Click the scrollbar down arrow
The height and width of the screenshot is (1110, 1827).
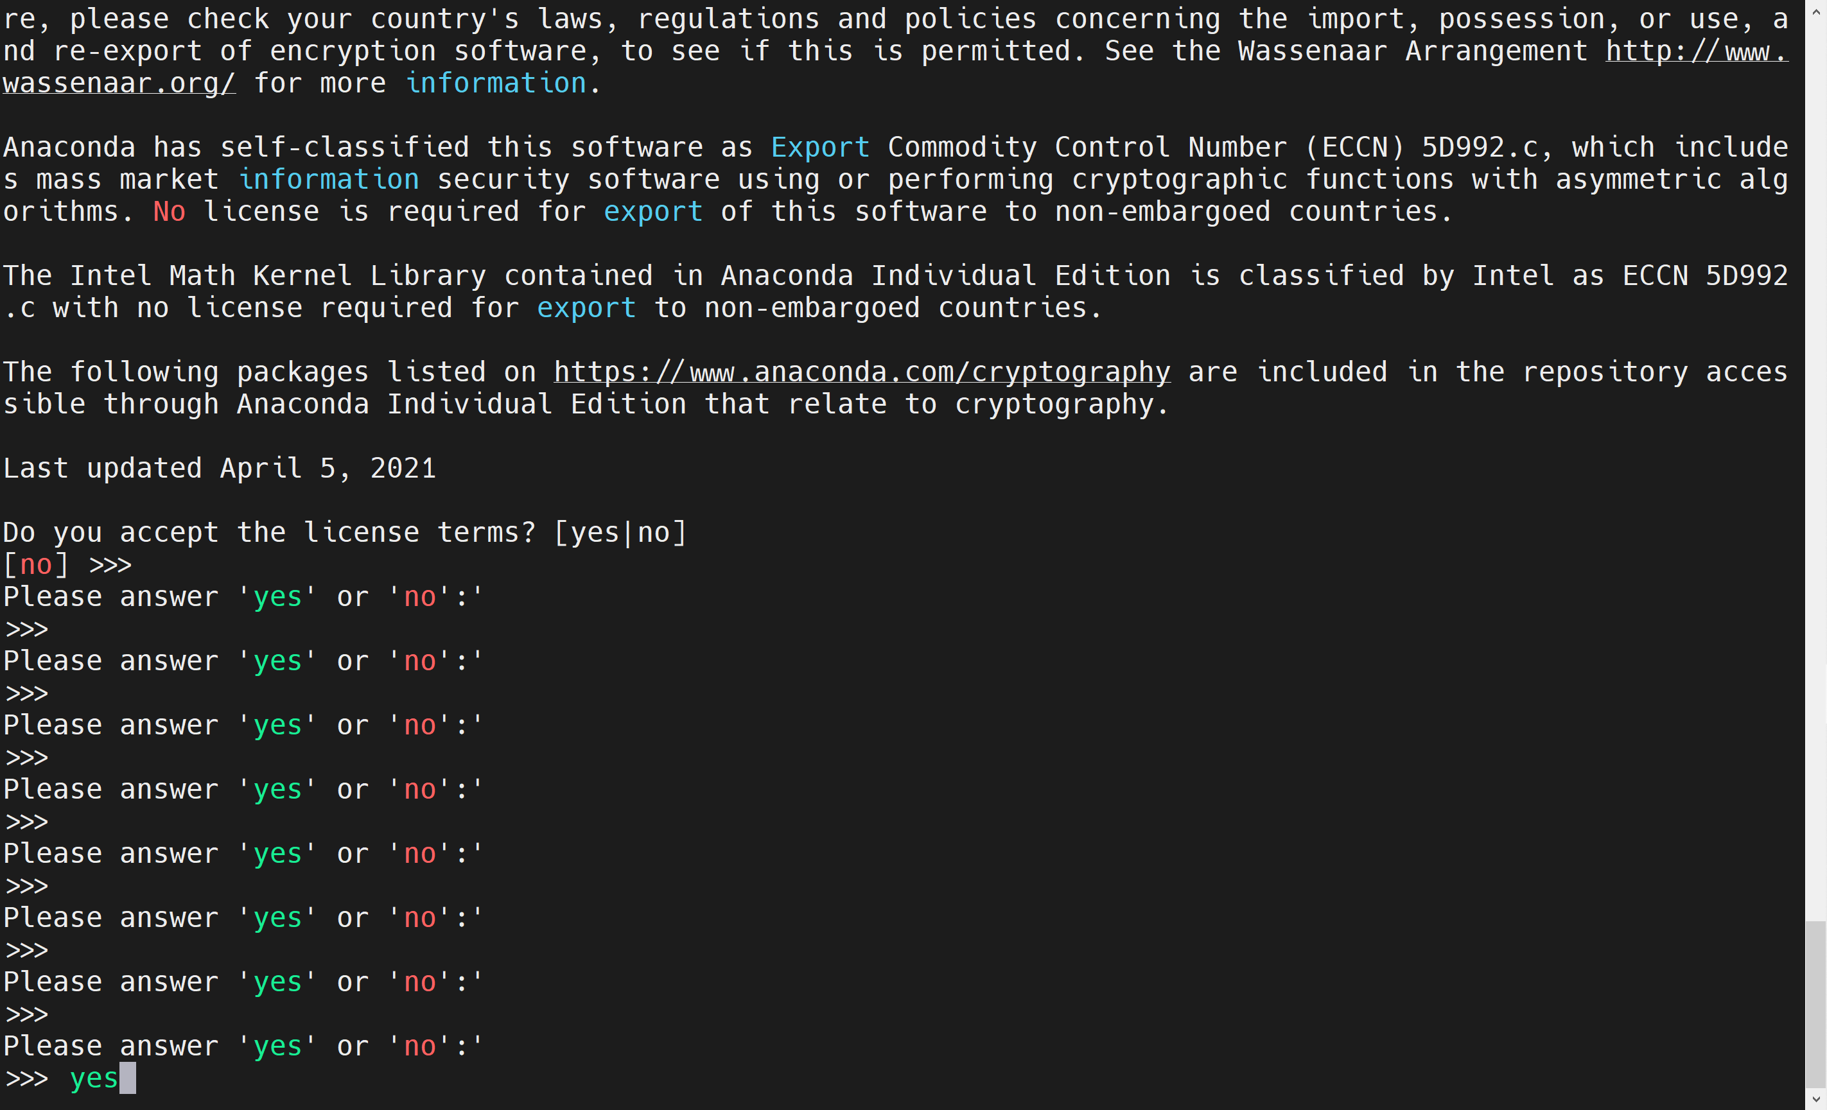click(x=1815, y=1099)
